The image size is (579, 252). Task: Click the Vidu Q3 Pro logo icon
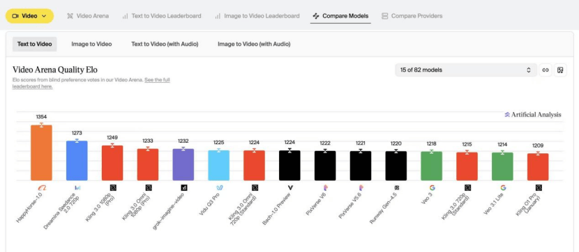[219, 188]
